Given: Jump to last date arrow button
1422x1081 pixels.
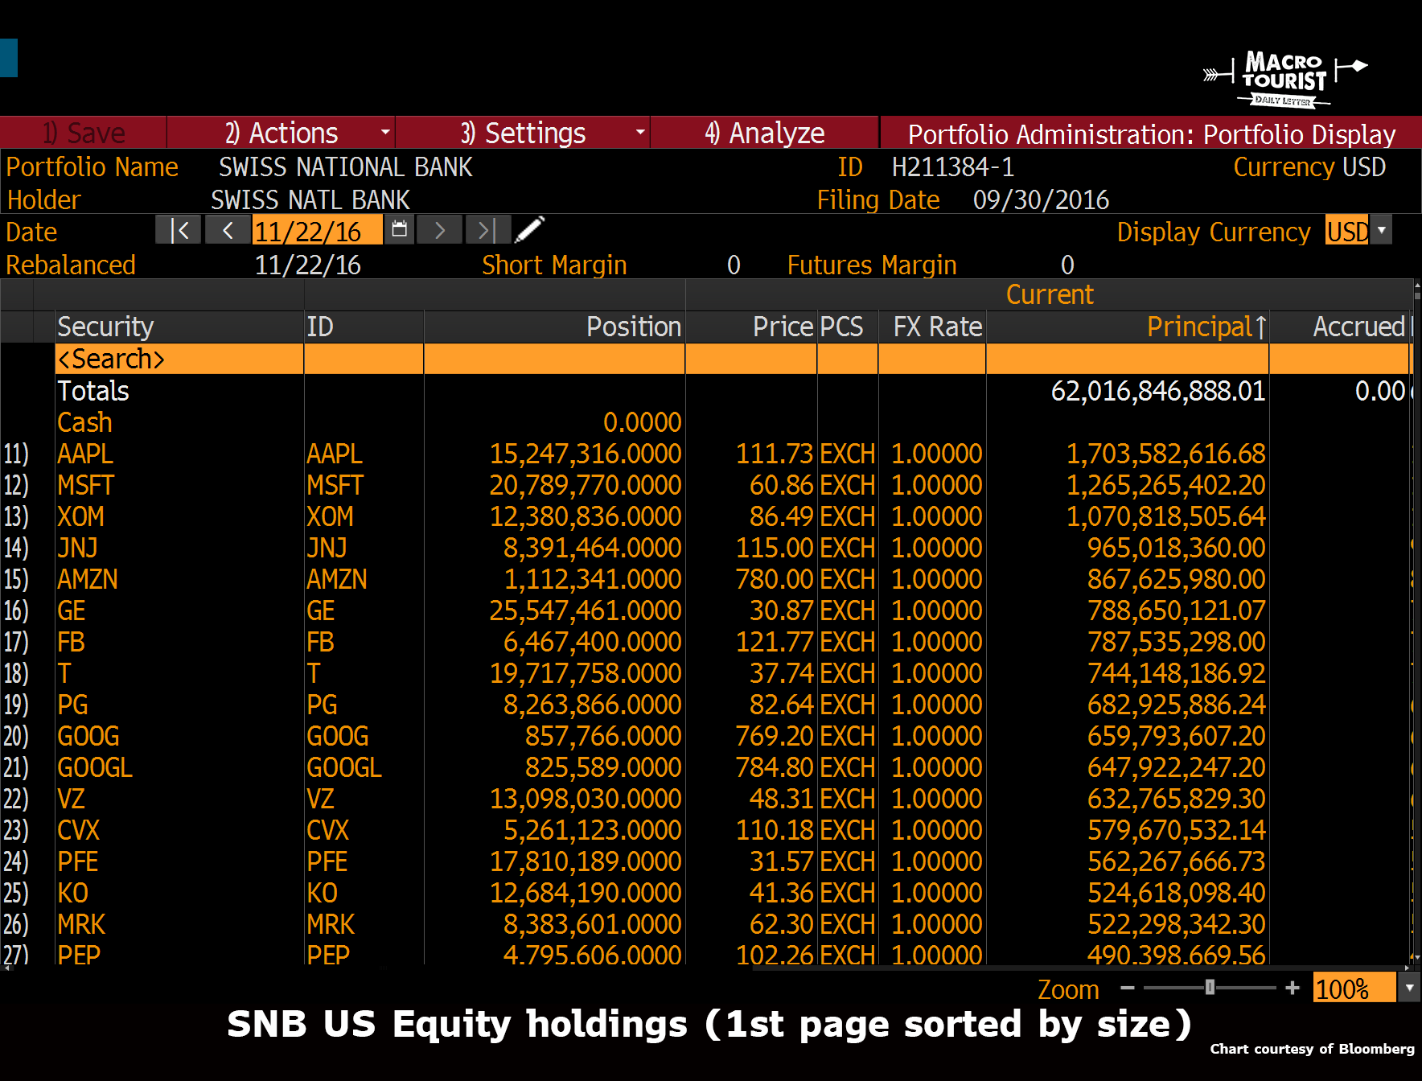Looking at the screenshot, I should click(x=487, y=231).
